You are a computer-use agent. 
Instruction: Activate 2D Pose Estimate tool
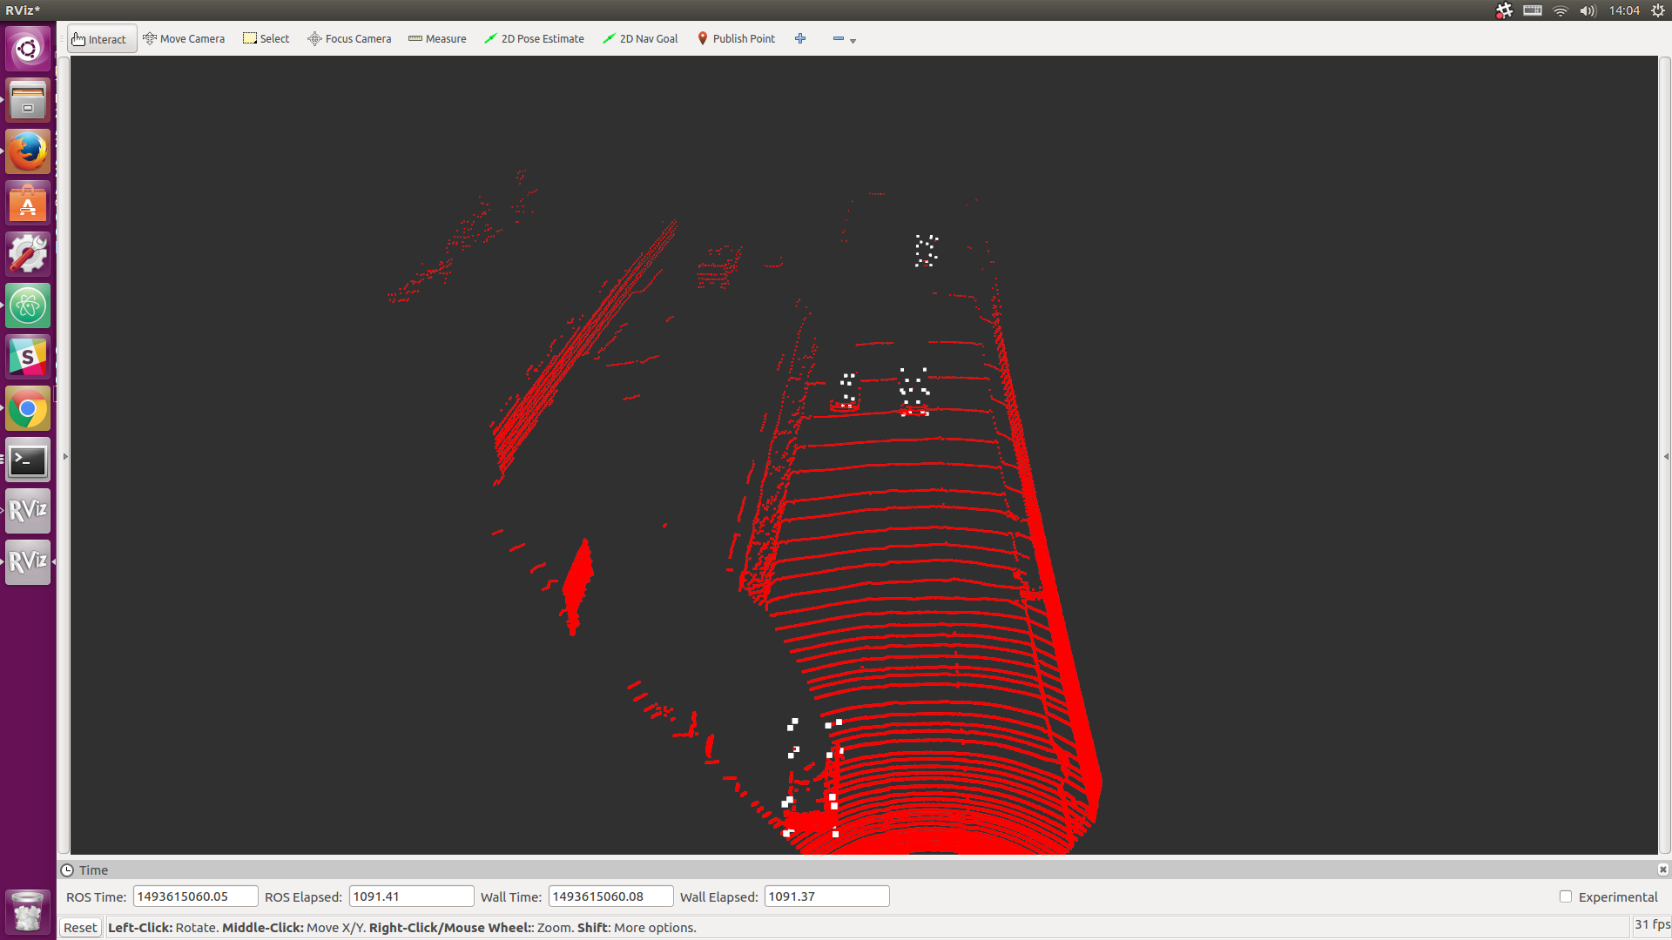coord(534,39)
